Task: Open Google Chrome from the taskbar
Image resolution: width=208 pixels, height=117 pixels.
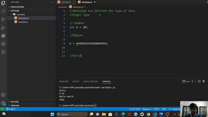Action: point(148,114)
